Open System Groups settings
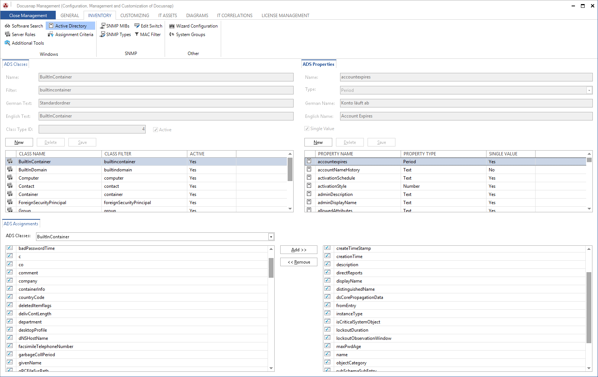This screenshot has width=598, height=377. pos(187,35)
